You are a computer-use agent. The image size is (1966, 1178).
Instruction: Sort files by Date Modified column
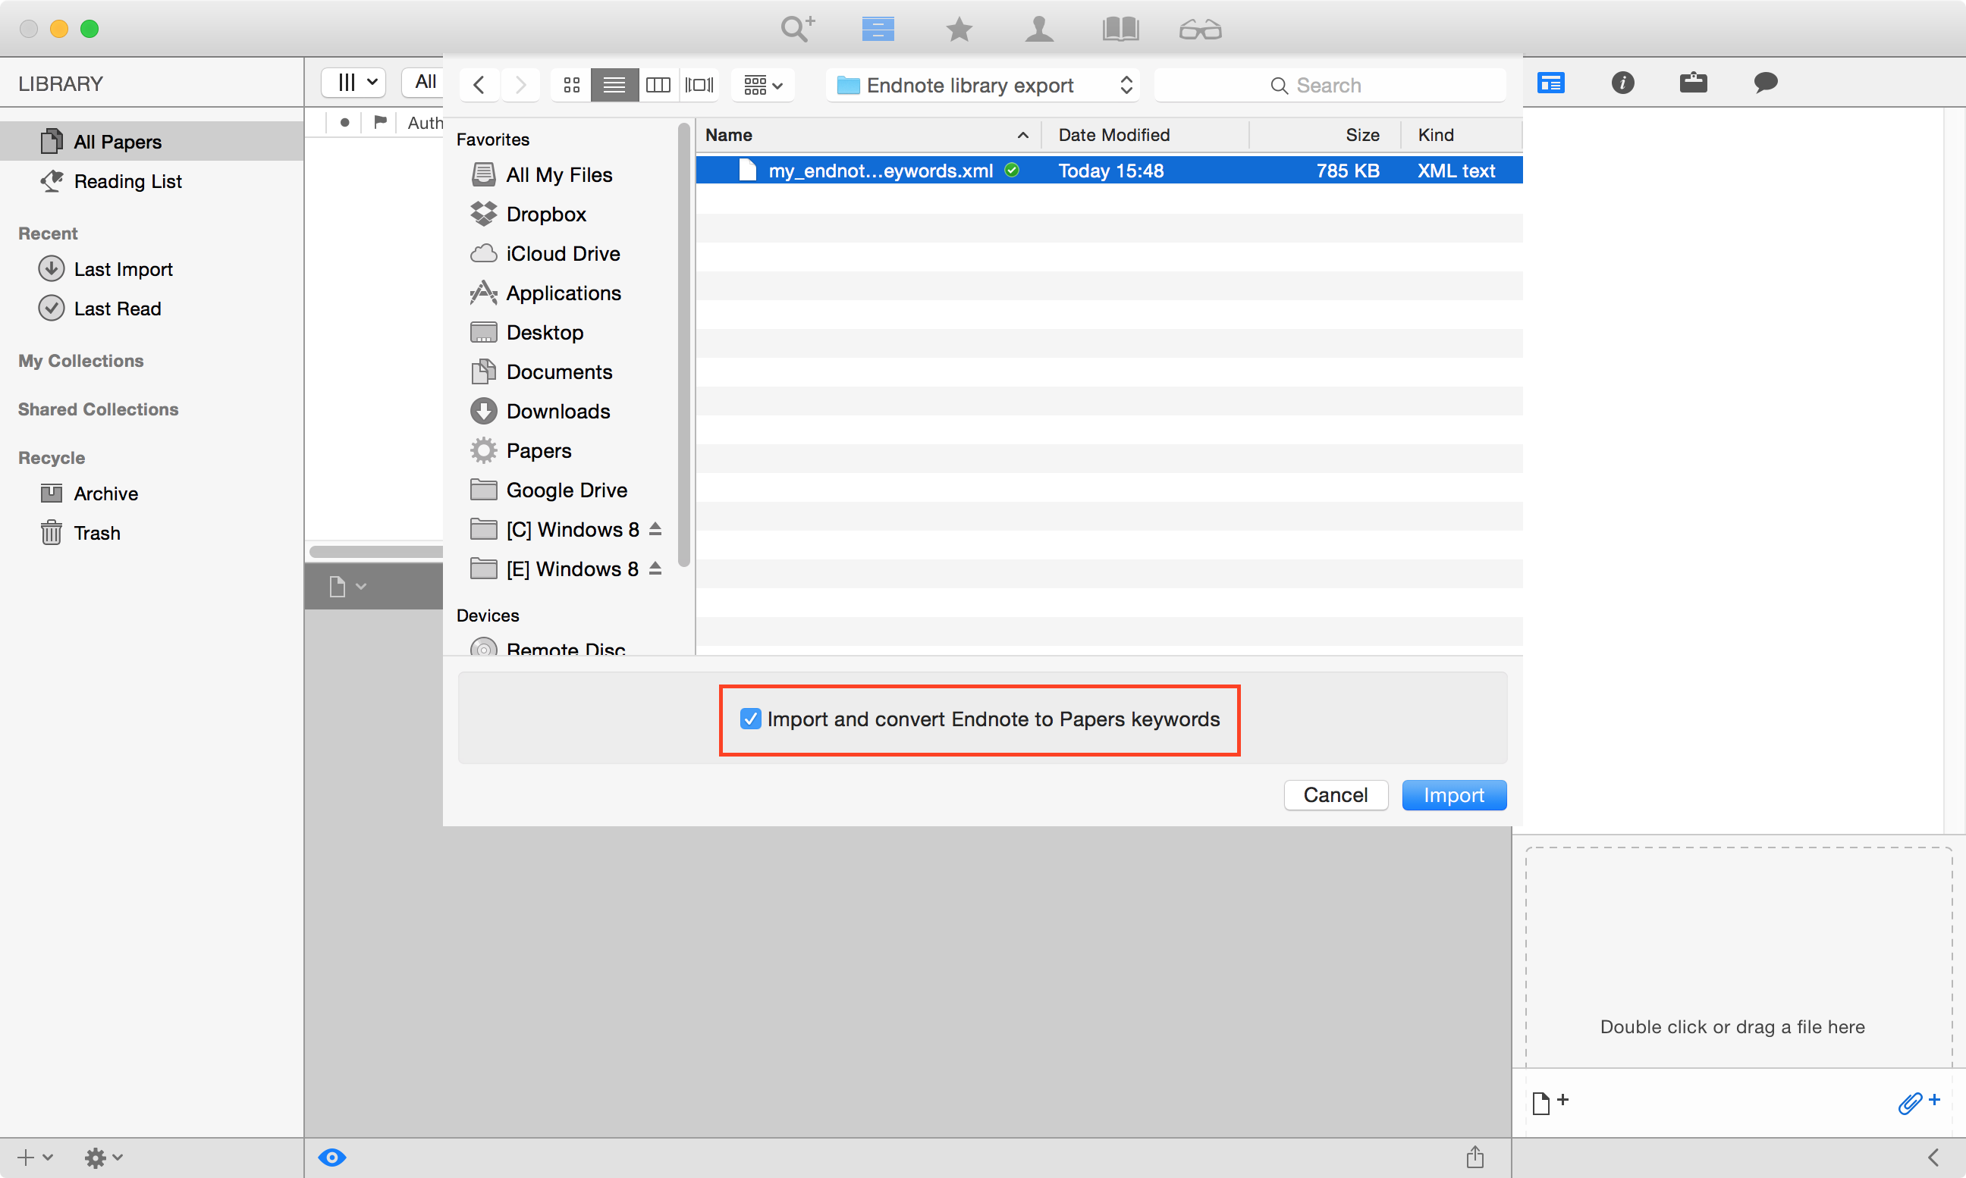tap(1145, 135)
